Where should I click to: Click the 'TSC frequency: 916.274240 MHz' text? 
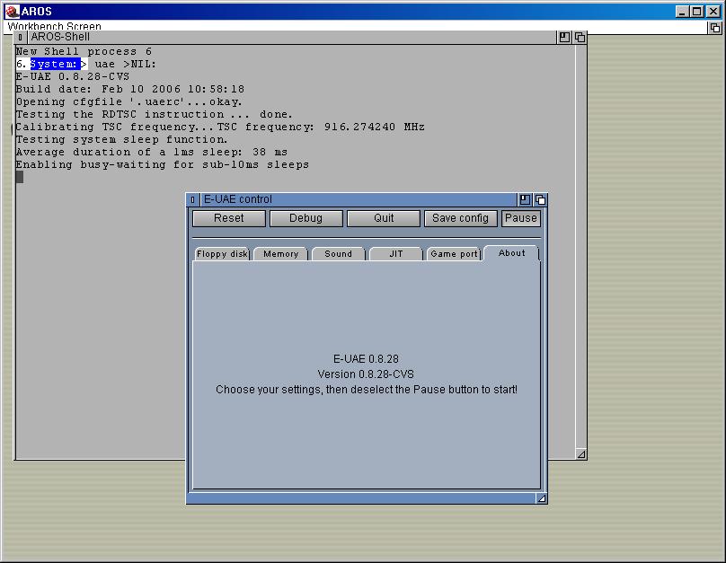click(321, 127)
